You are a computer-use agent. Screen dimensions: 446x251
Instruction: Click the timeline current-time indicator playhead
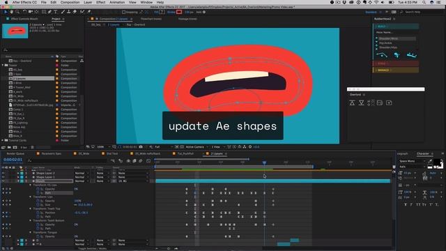(x=264, y=162)
